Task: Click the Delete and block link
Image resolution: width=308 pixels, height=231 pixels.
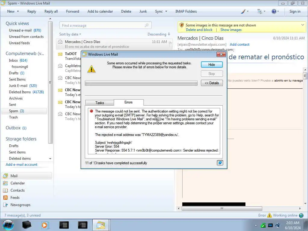Action: click(199, 30)
